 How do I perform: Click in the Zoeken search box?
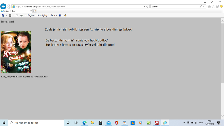[175, 6]
